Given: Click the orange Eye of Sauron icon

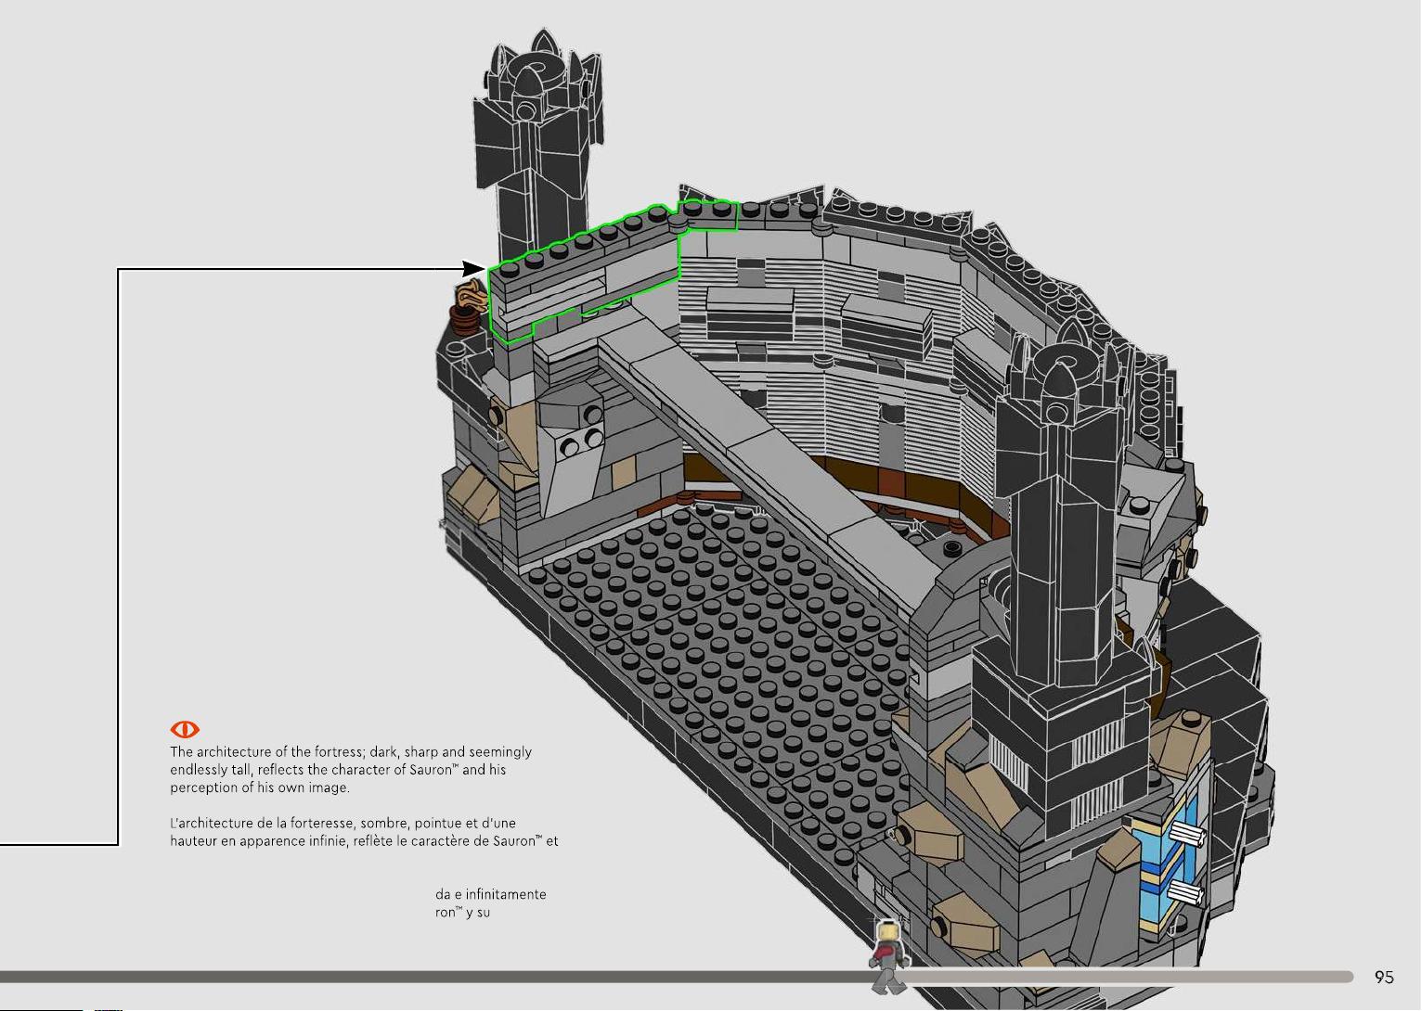Looking at the screenshot, I should (x=185, y=730).
